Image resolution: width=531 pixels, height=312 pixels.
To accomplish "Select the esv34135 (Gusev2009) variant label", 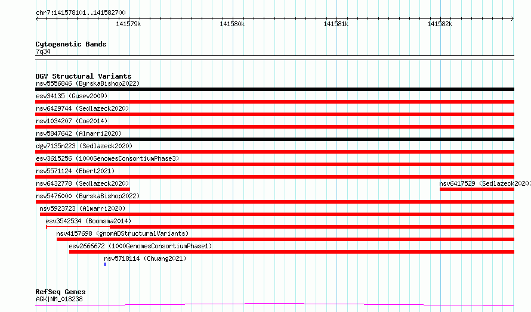I will tap(72, 96).
